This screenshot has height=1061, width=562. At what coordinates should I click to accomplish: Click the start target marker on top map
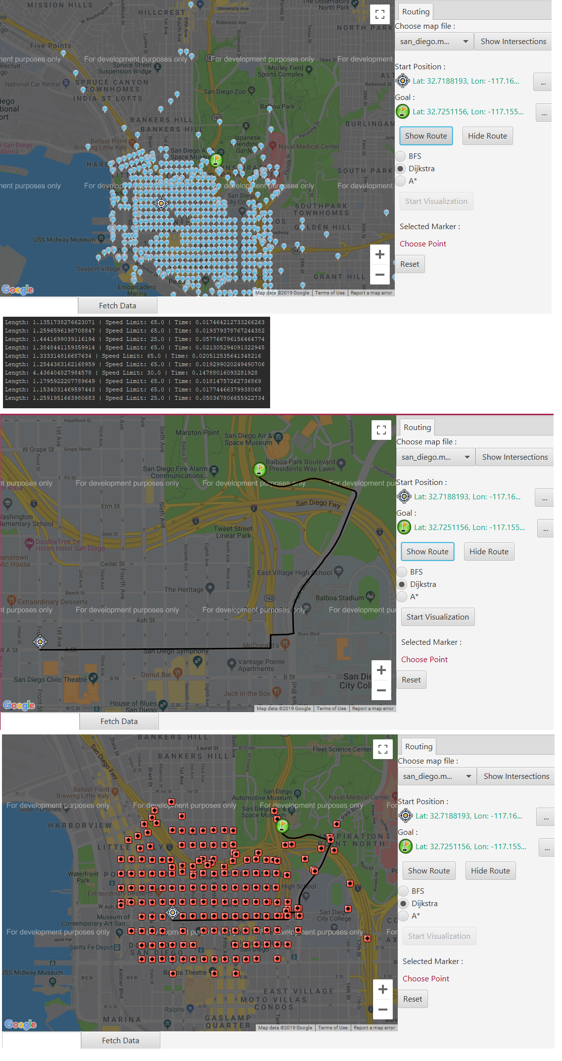pyautogui.click(x=161, y=203)
